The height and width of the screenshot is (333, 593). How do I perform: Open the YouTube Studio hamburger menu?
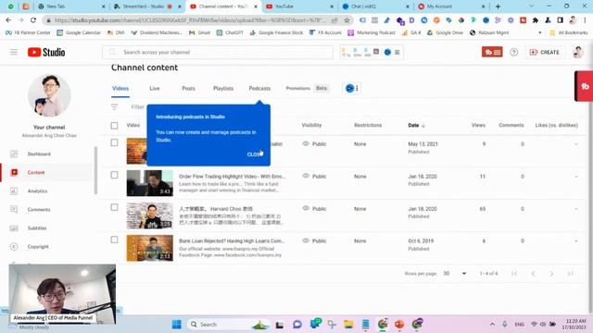(x=14, y=52)
